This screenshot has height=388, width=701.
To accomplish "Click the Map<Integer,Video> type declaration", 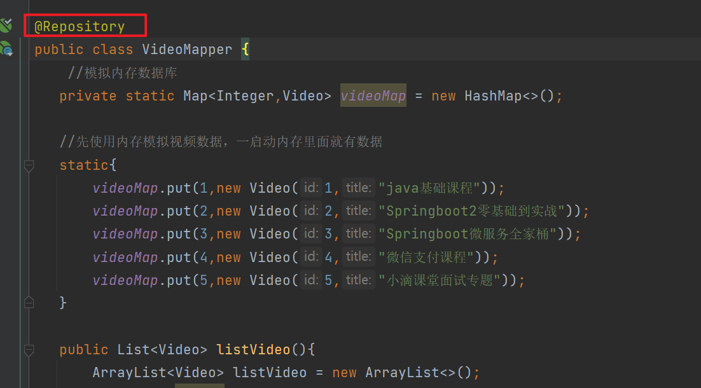I will 258,95.
